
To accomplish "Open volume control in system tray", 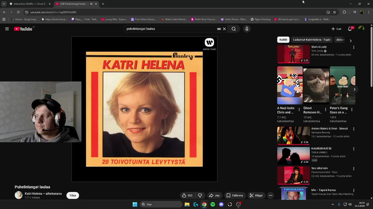I will pos(350,204).
